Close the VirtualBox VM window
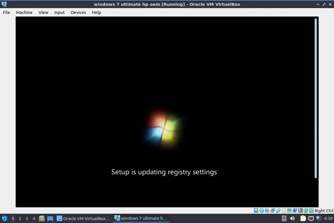Viewport: 334px width, 223px height. click(330, 4)
